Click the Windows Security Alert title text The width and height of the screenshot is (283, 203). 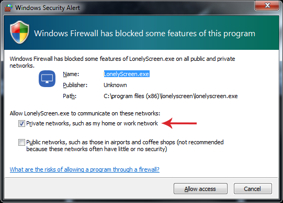point(48,8)
